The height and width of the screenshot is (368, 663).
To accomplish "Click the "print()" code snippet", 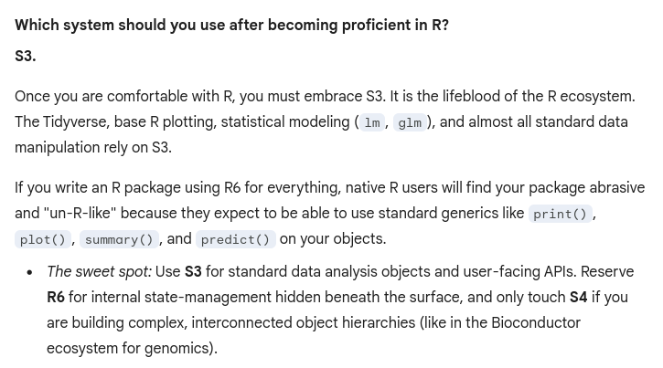I will tap(560, 214).
